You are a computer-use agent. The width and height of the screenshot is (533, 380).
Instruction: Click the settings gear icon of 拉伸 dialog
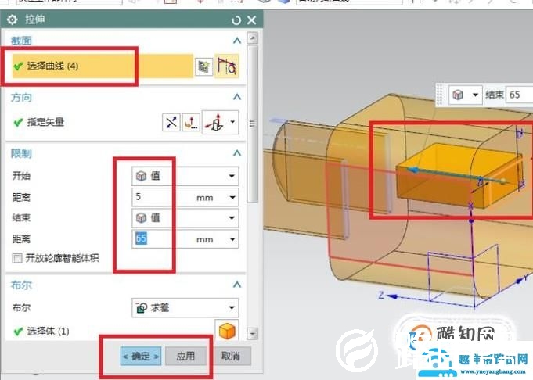(x=12, y=20)
